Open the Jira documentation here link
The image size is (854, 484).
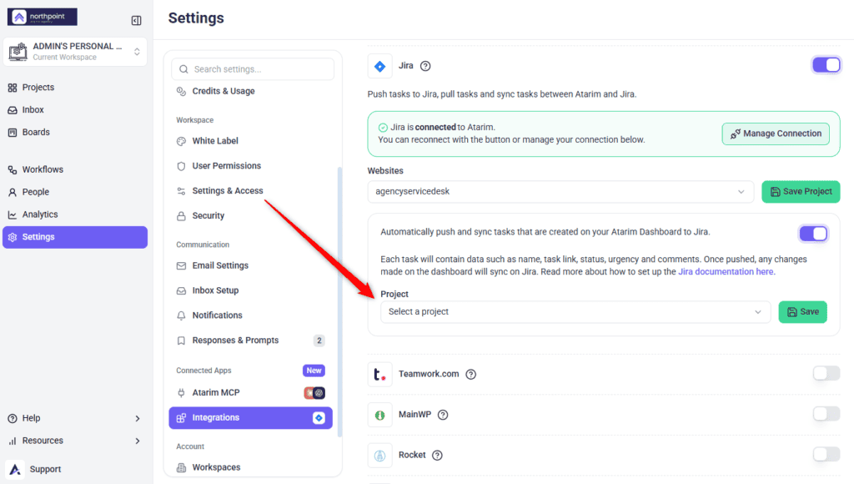coord(726,271)
